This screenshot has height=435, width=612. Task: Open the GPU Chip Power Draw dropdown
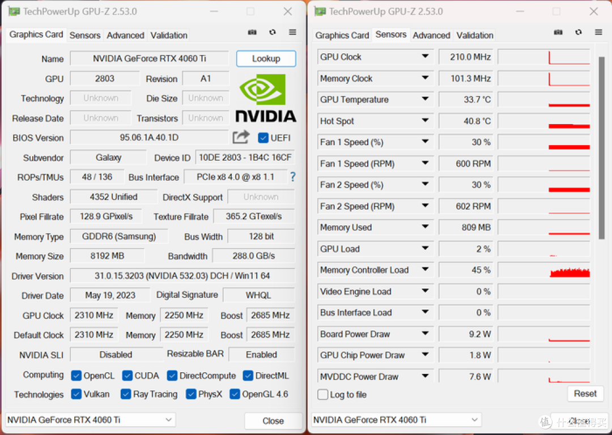426,355
